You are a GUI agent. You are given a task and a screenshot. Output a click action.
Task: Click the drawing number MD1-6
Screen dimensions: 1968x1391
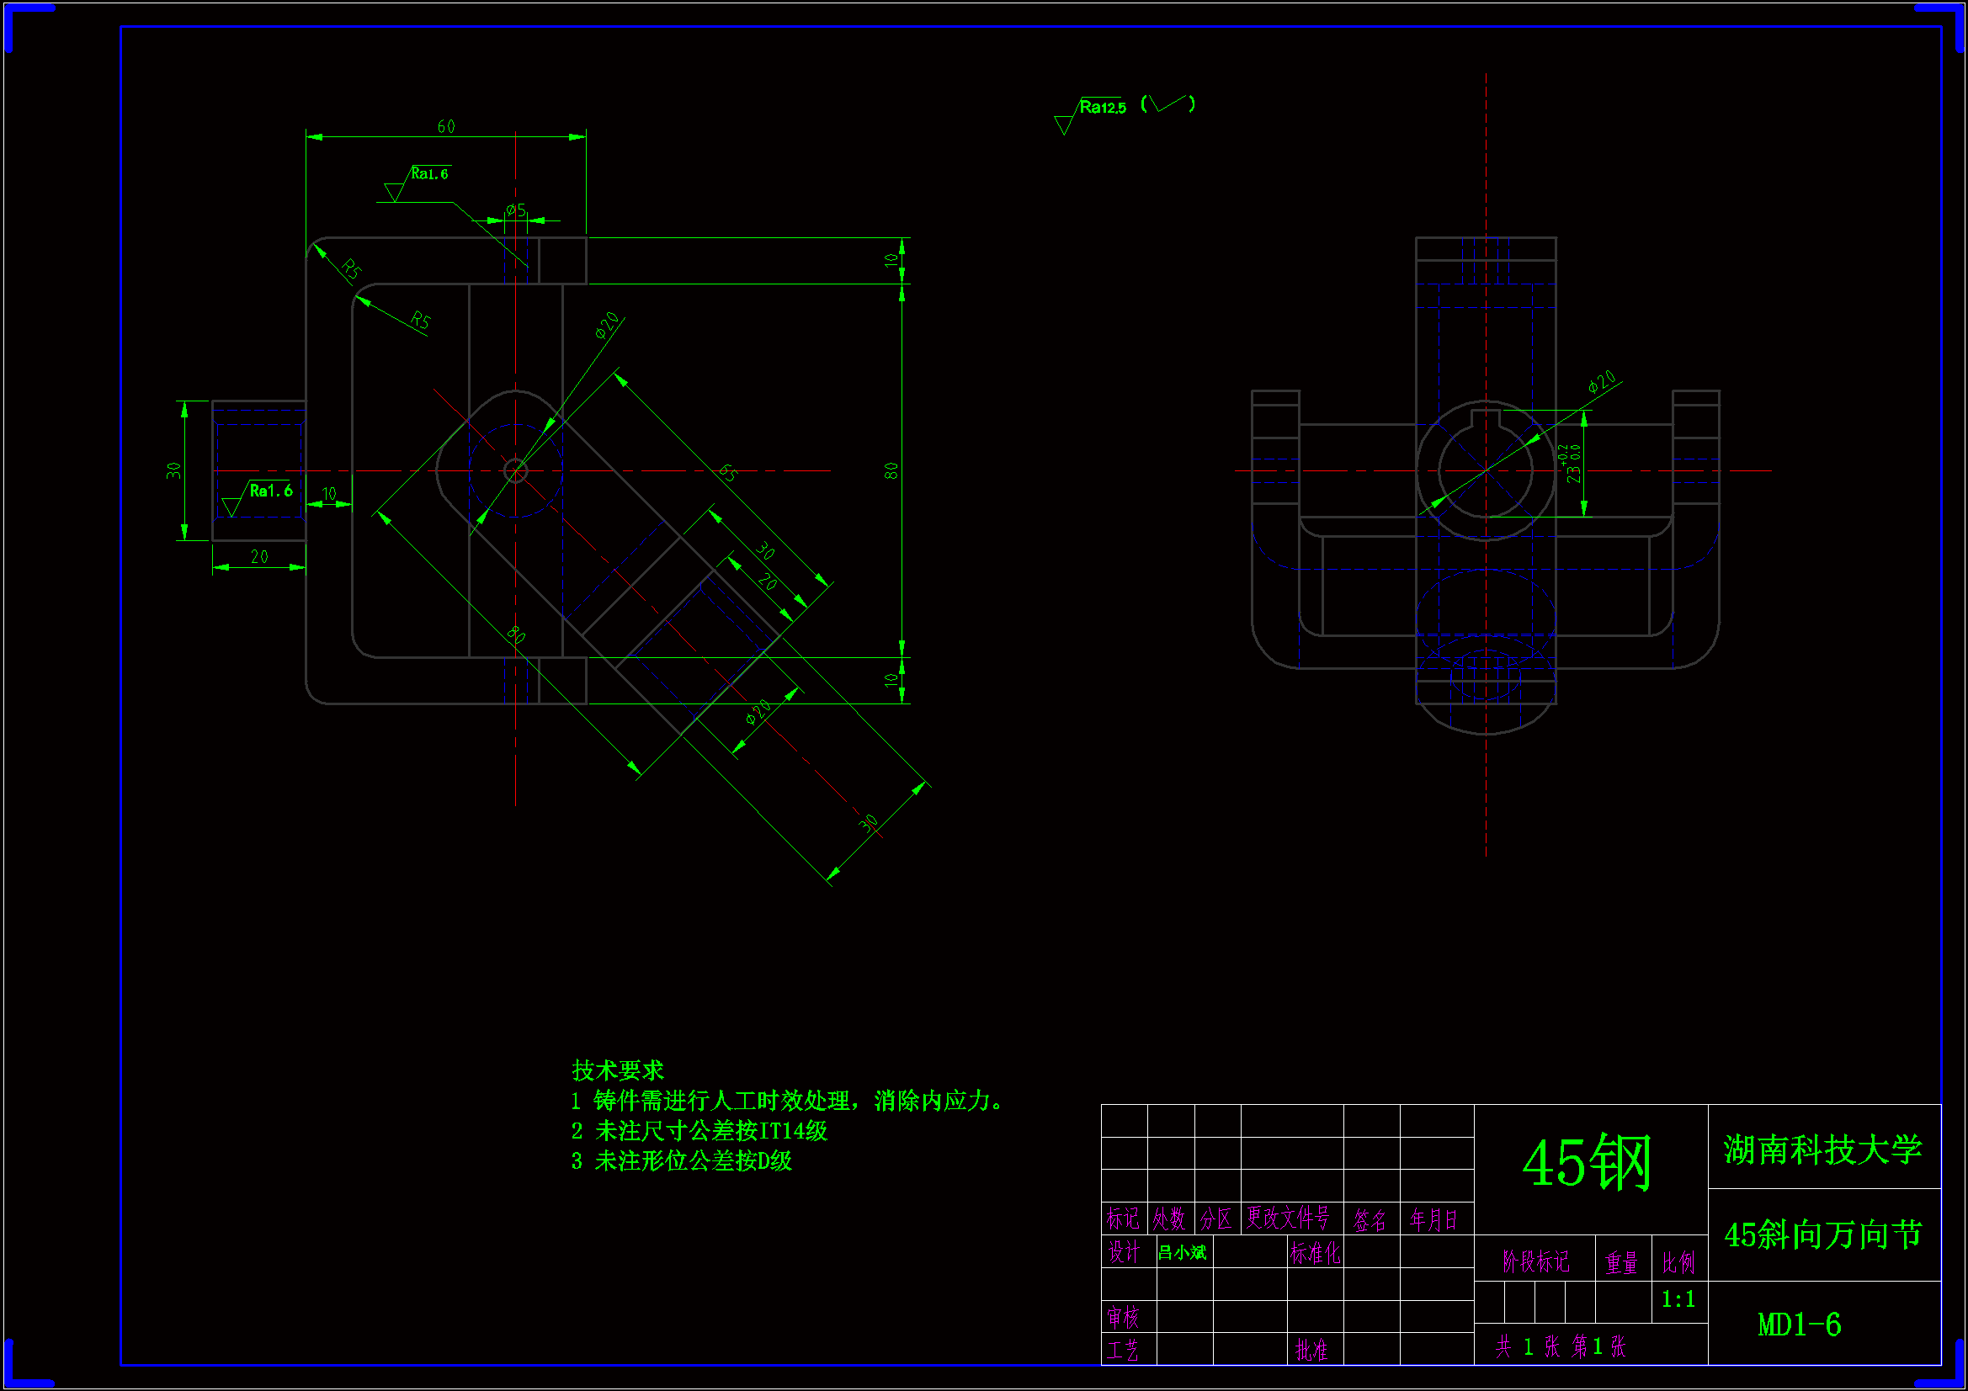click(1798, 1325)
